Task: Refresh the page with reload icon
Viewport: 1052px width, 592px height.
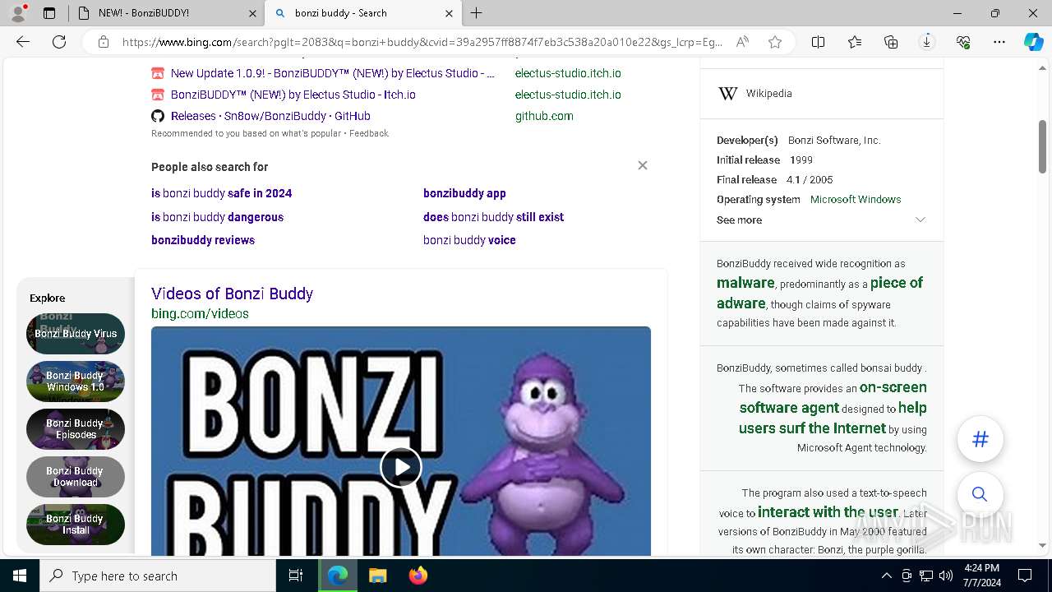Action: tap(59, 42)
